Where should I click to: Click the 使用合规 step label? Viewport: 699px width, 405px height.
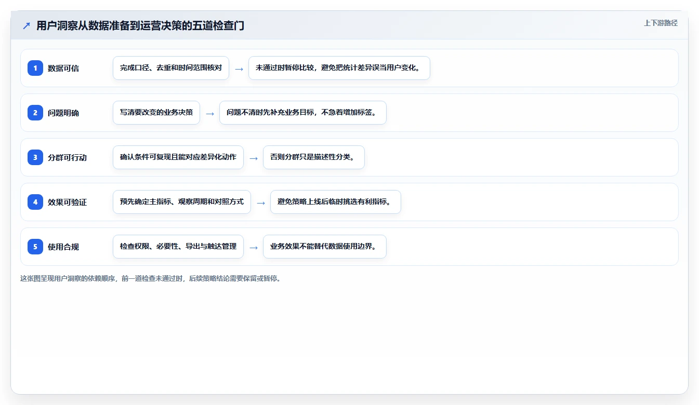pyautogui.click(x=63, y=247)
